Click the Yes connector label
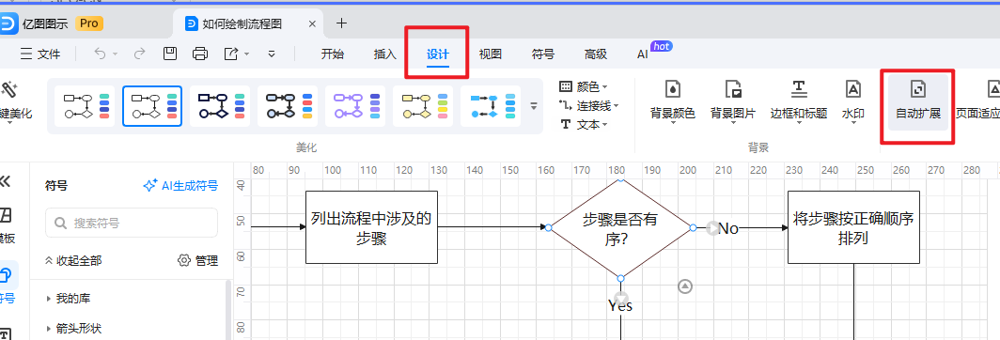Image resolution: width=1000 pixels, height=340 pixels. [x=620, y=305]
